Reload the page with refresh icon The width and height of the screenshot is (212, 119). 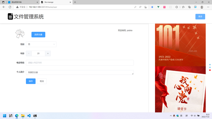pyautogui.click(x=10, y=7)
